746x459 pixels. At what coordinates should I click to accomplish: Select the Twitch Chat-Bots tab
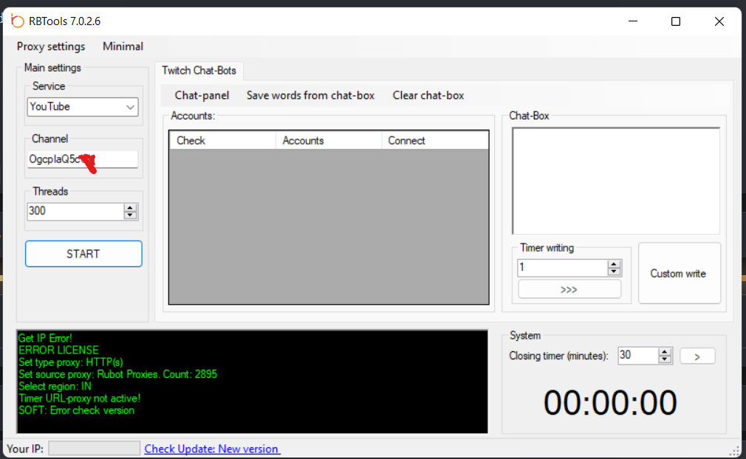pyautogui.click(x=199, y=71)
